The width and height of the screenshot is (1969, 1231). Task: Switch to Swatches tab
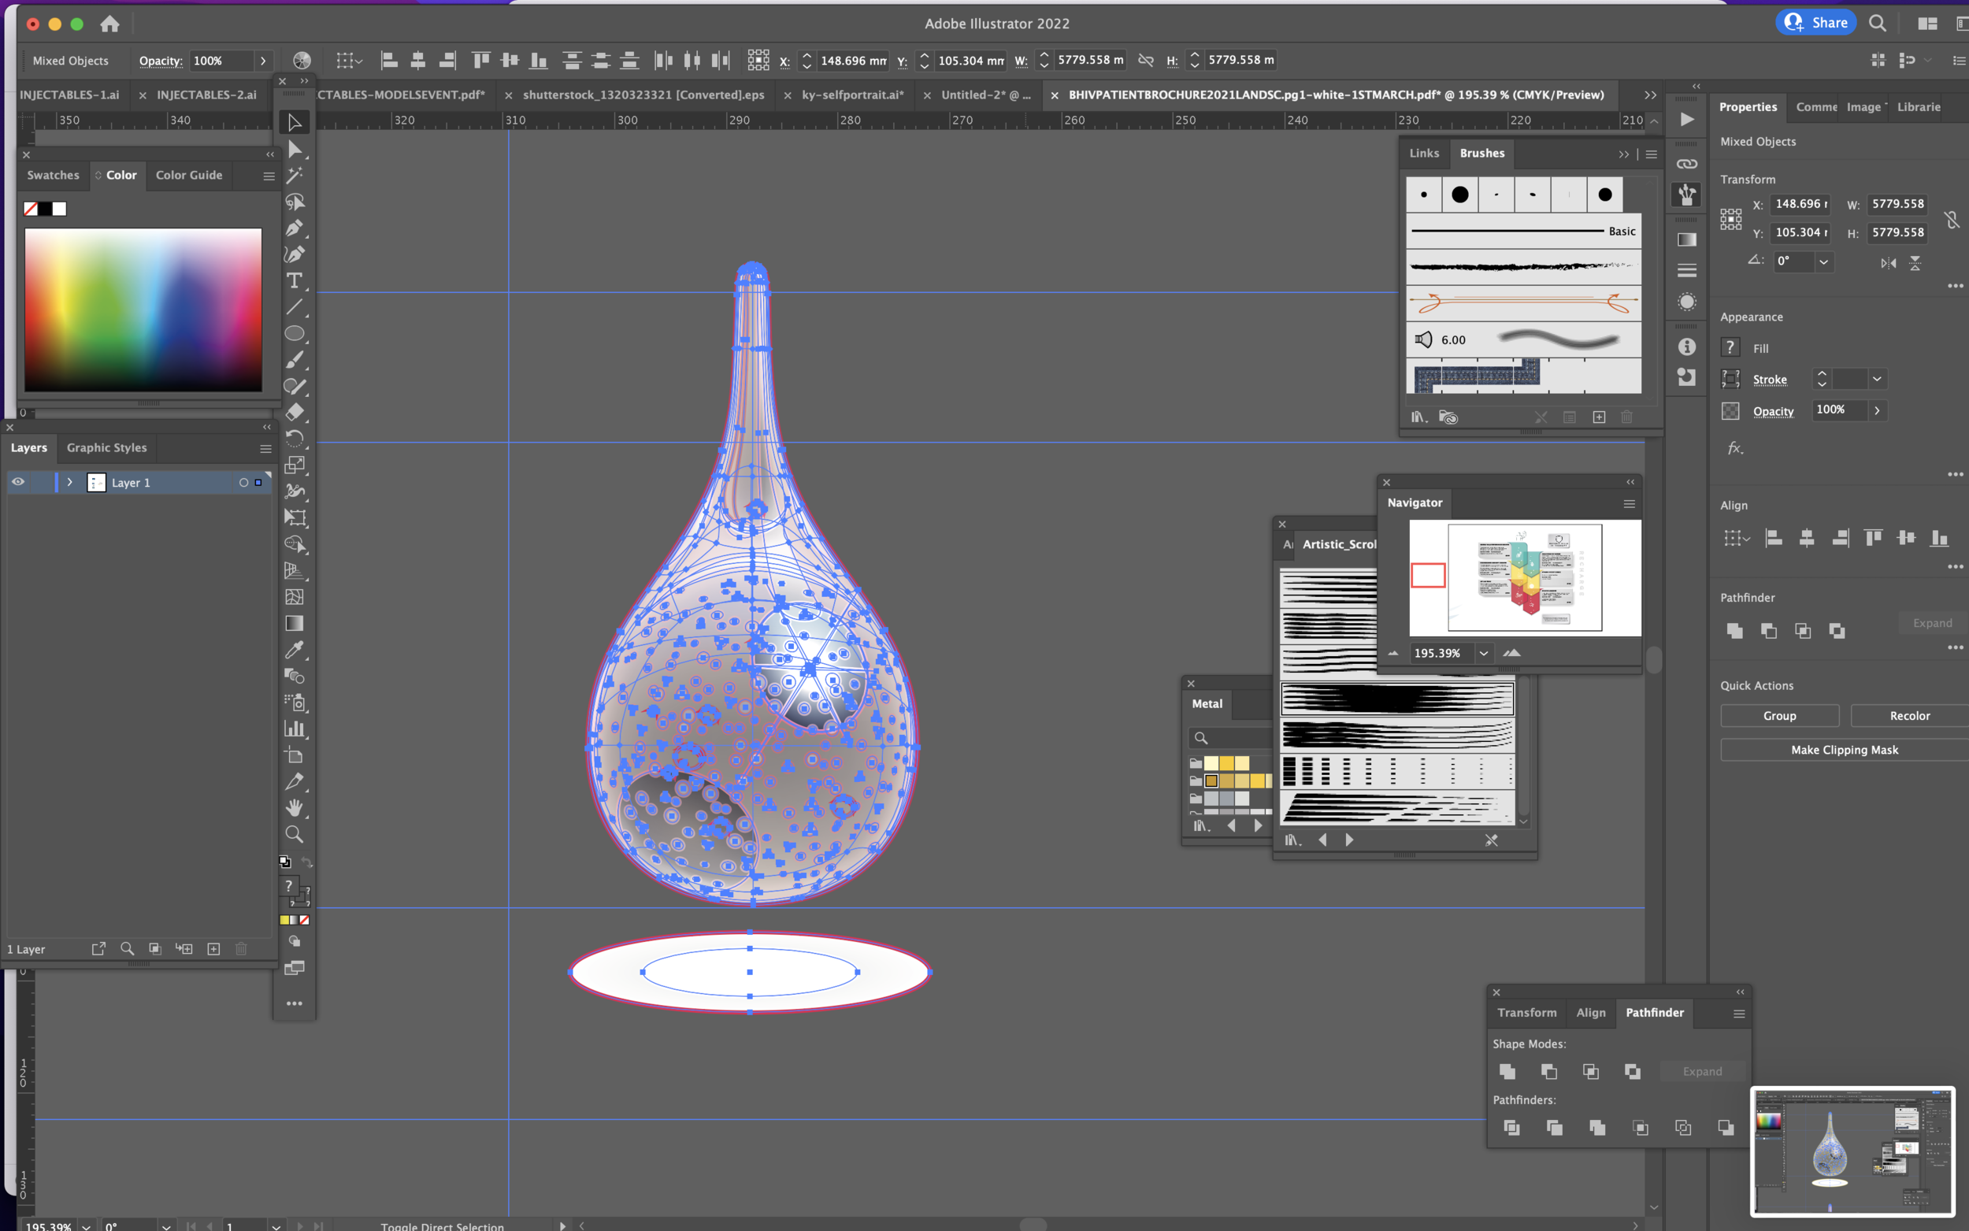53,175
